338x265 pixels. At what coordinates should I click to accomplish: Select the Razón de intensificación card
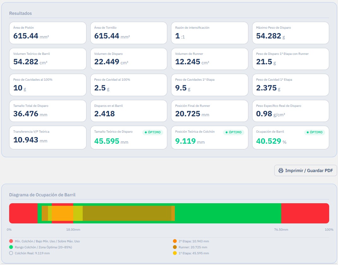[x=210, y=33]
